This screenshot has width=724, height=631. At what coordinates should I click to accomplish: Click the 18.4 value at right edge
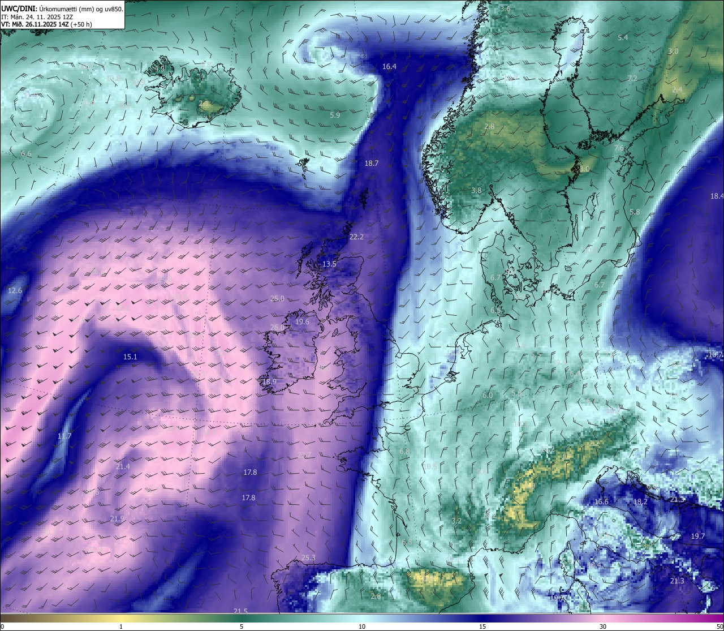coord(717,196)
